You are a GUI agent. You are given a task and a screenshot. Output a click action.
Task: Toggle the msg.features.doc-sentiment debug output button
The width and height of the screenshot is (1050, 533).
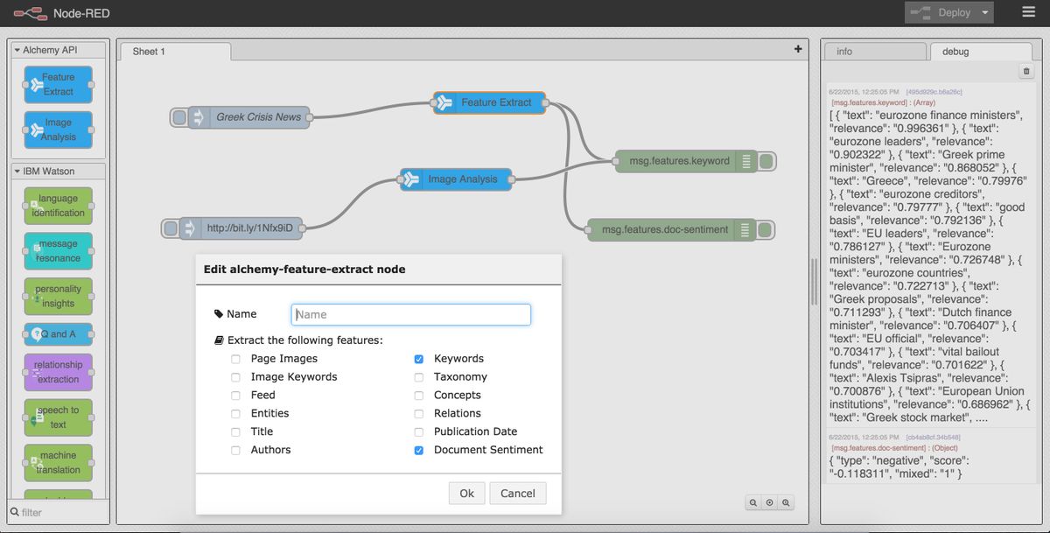pyautogui.click(x=766, y=230)
